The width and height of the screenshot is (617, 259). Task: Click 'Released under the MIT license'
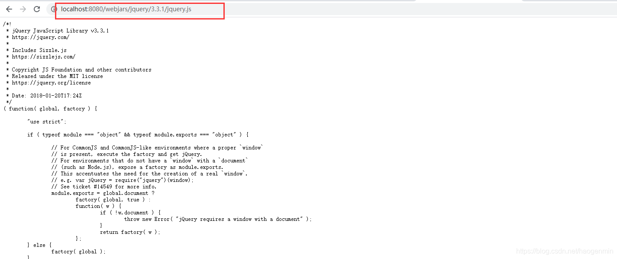coord(57,76)
